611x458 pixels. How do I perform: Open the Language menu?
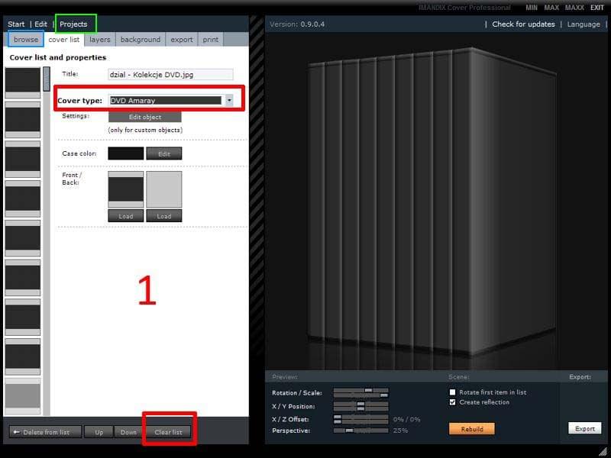tap(584, 24)
